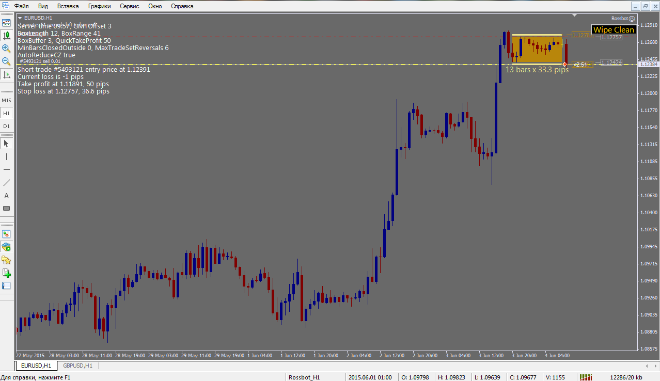
Task: Open the Сервис menu
Action: click(129, 6)
